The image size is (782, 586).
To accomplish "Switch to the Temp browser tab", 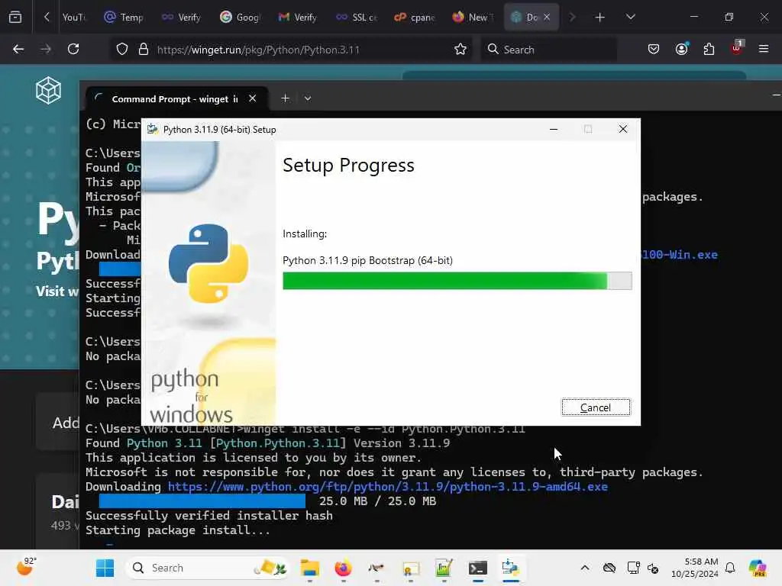I will click(124, 17).
